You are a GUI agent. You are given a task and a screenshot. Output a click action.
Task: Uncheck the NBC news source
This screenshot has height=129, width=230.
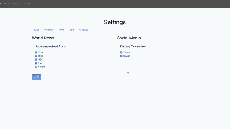(x=36, y=59)
